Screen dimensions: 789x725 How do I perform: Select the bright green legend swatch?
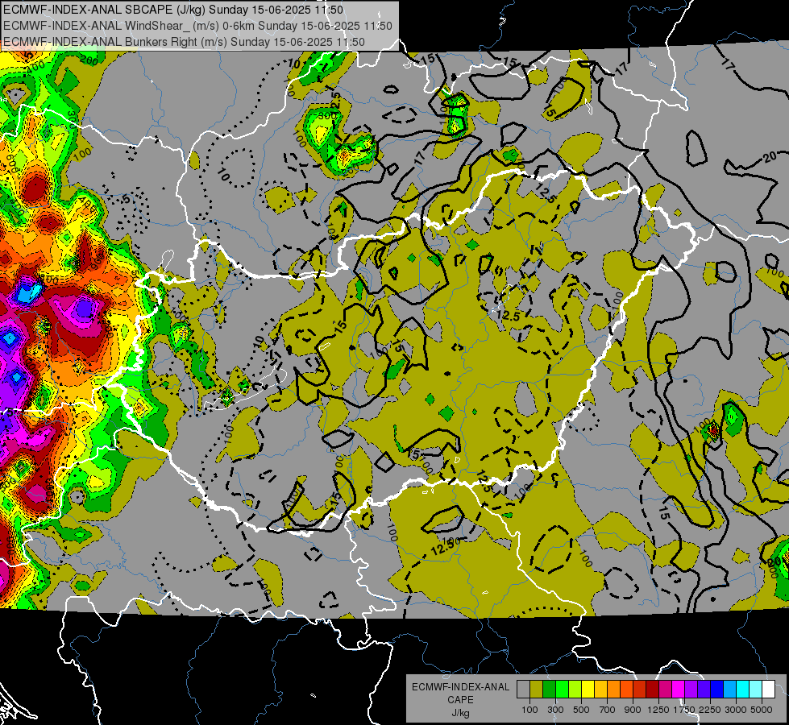pos(562,690)
